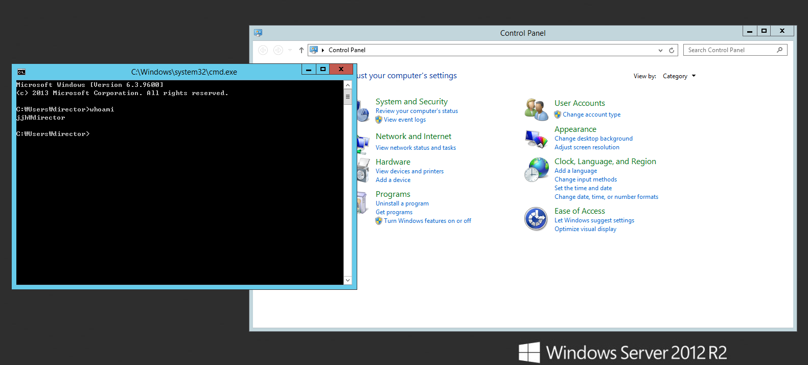This screenshot has height=365, width=808.
Task: Click cmd scrollbar down arrow
Action: [348, 280]
